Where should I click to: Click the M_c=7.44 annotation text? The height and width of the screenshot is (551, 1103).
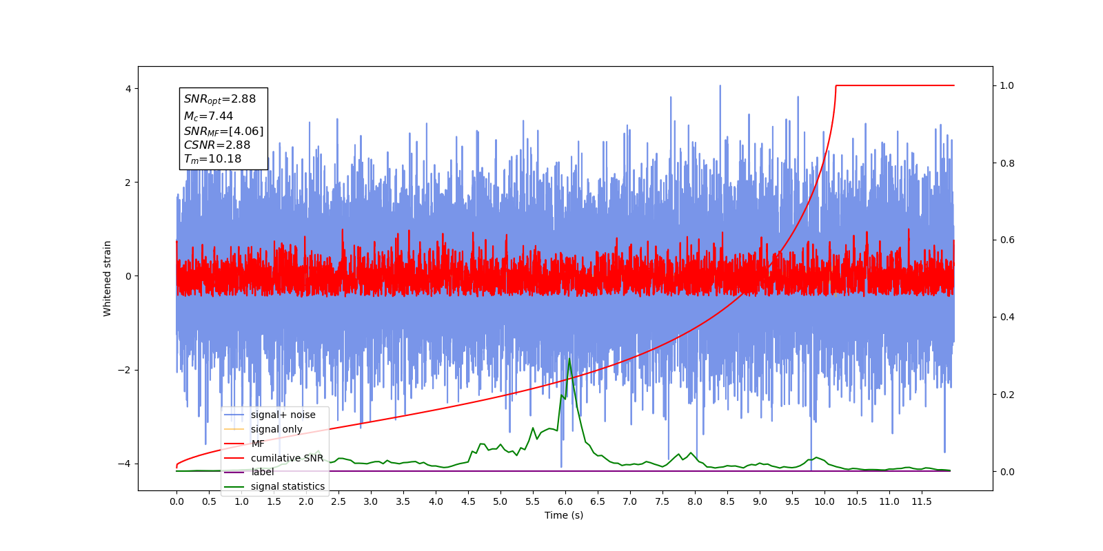point(208,116)
